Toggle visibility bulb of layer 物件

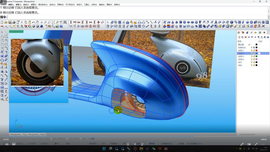click(x=252, y=62)
